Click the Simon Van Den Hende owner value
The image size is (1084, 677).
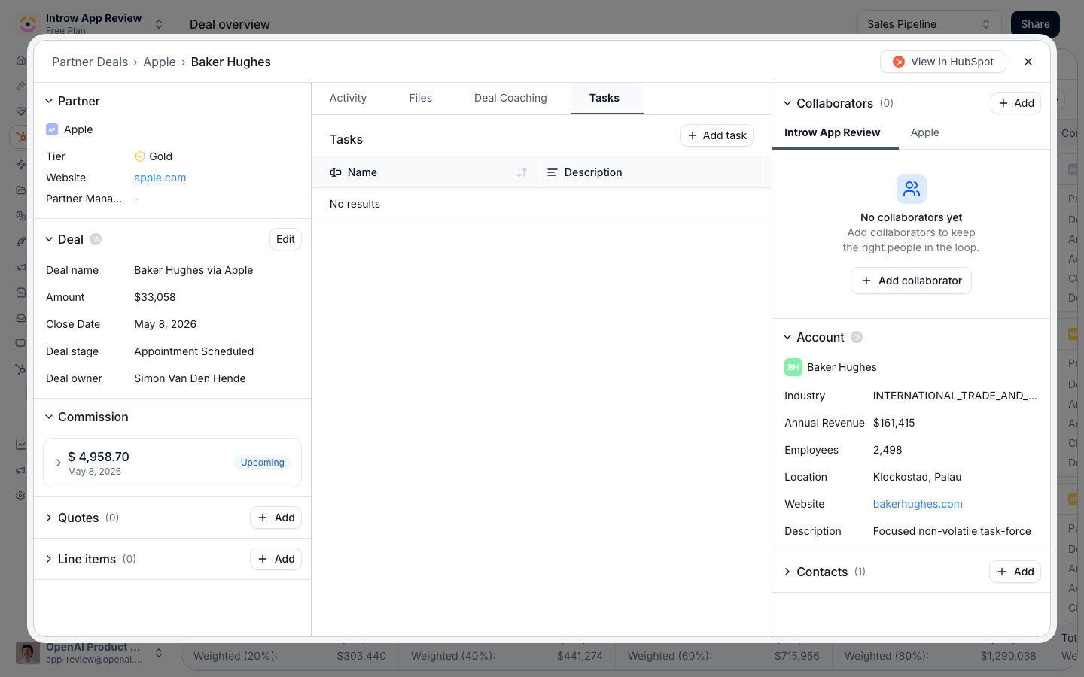coord(190,378)
